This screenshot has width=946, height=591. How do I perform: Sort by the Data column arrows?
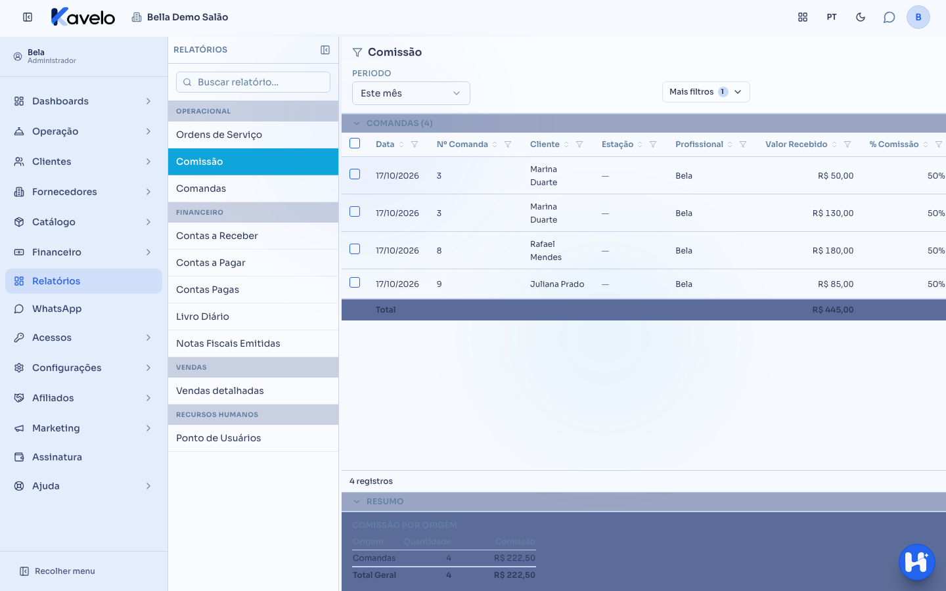[x=401, y=144]
